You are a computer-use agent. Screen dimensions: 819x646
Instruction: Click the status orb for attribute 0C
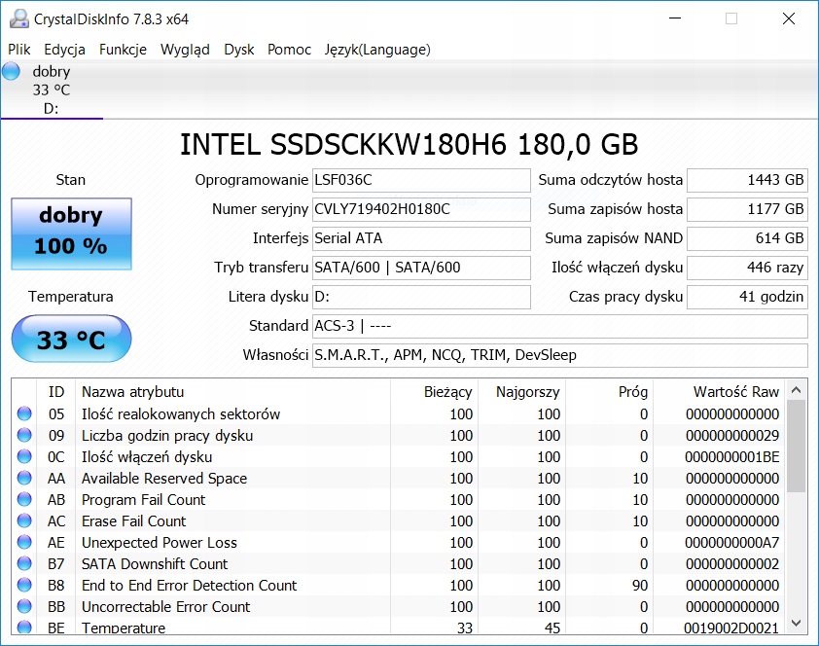point(24,456)
